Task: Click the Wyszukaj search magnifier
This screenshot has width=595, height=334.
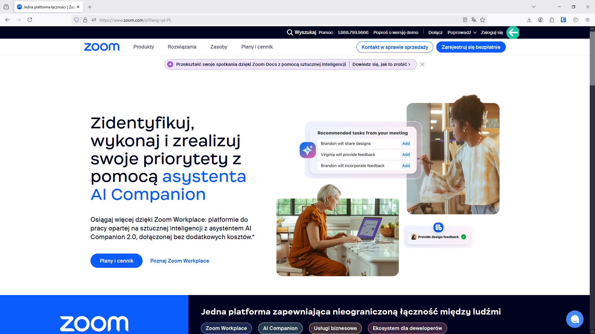Action: (290, 32)
